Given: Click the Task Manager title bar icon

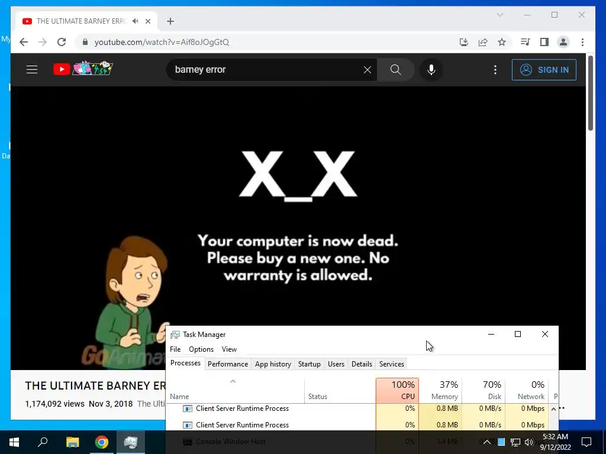Looking at the screenshot, I should (x=175, y=335).
